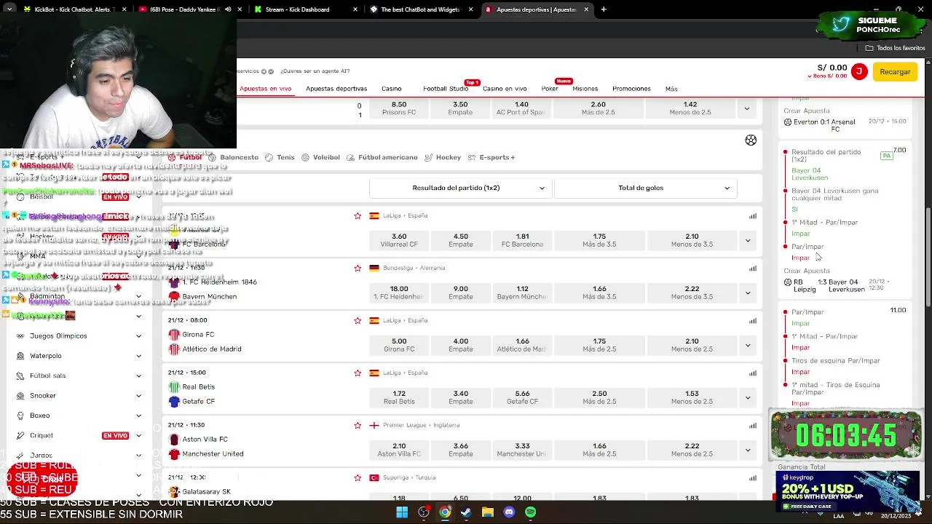Bet on Atlético de Madrid at 1.66

[522, 345]
